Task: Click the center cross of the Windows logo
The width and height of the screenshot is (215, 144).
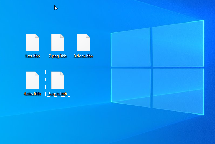Action: 152,67
